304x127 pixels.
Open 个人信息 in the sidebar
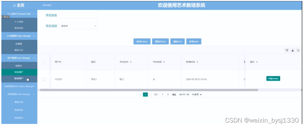(19, 22)
